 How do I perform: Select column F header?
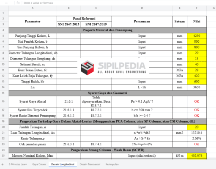tap(197, 8)
